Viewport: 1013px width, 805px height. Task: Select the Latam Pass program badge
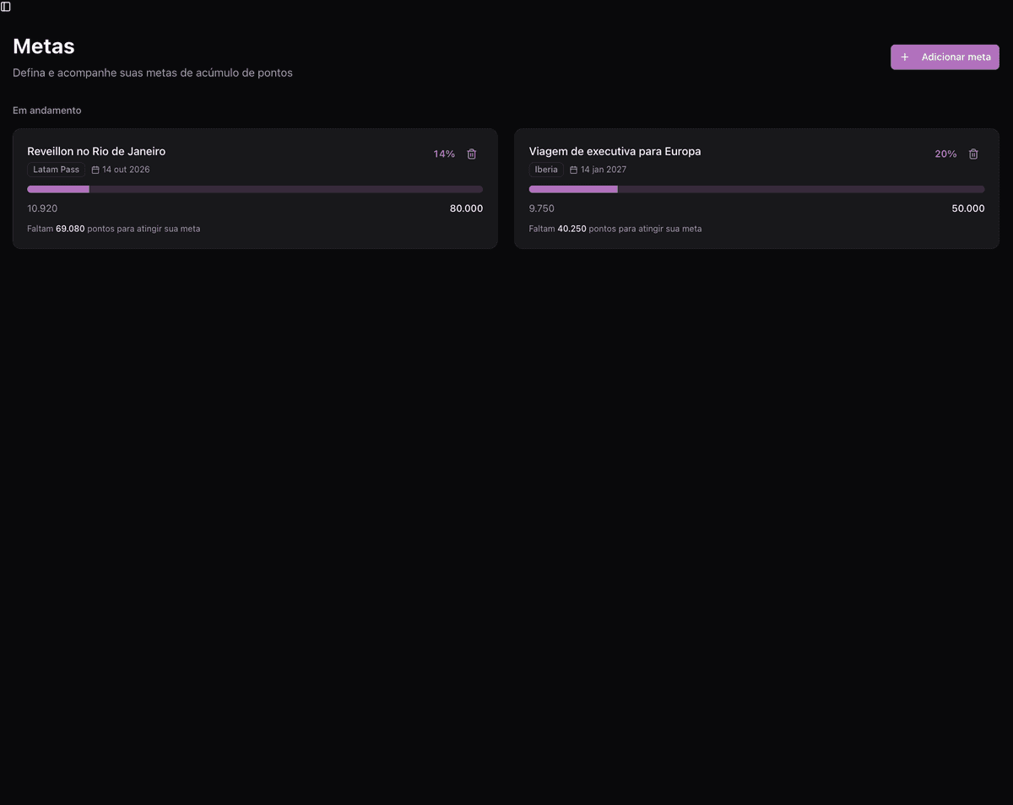56,169
